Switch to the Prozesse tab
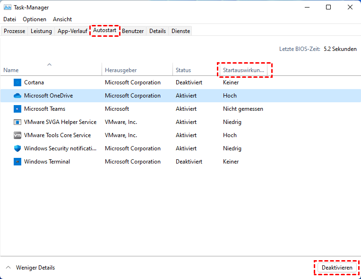The width and height of the screenshot is (361, 279). [14, 31]
